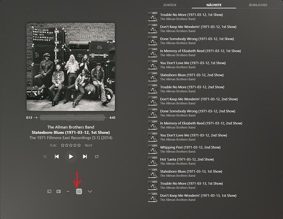Click thumbnail beside Trouble No More (1971-03-12, 1st Show)
The width and height of the screenshot is (283, 219).
tap(153, 16)
